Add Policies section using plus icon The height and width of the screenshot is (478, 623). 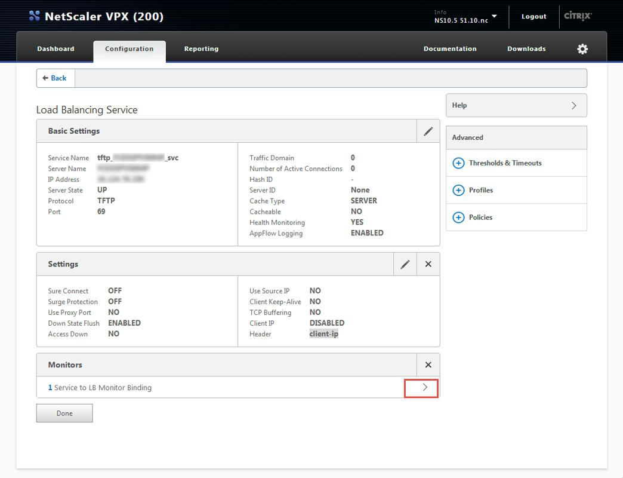[458, 217]
